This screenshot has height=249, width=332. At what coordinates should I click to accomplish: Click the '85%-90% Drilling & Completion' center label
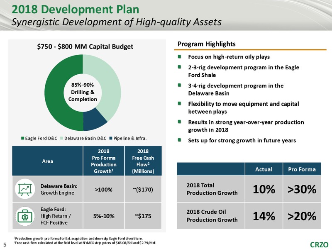[83, 92]
